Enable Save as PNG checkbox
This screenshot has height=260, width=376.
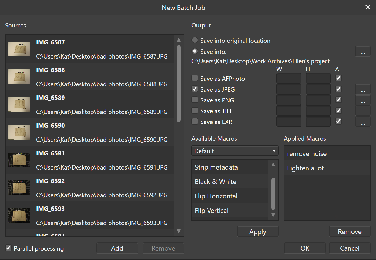pos(195,100)
